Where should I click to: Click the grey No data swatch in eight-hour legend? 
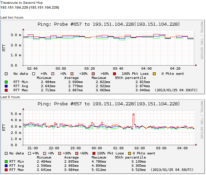(x=6, y=153)
